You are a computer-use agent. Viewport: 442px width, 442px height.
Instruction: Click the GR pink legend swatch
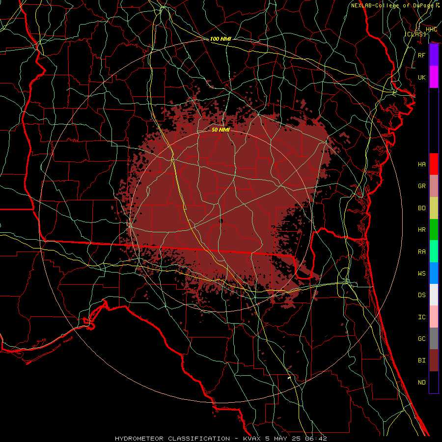tap(434, 186)
